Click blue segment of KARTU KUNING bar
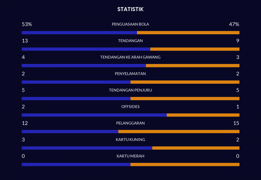The width and height of the screenshot is (261, 180). (x=87, y=148)
